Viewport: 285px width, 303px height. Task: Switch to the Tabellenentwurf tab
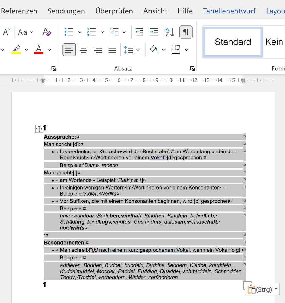229,11
